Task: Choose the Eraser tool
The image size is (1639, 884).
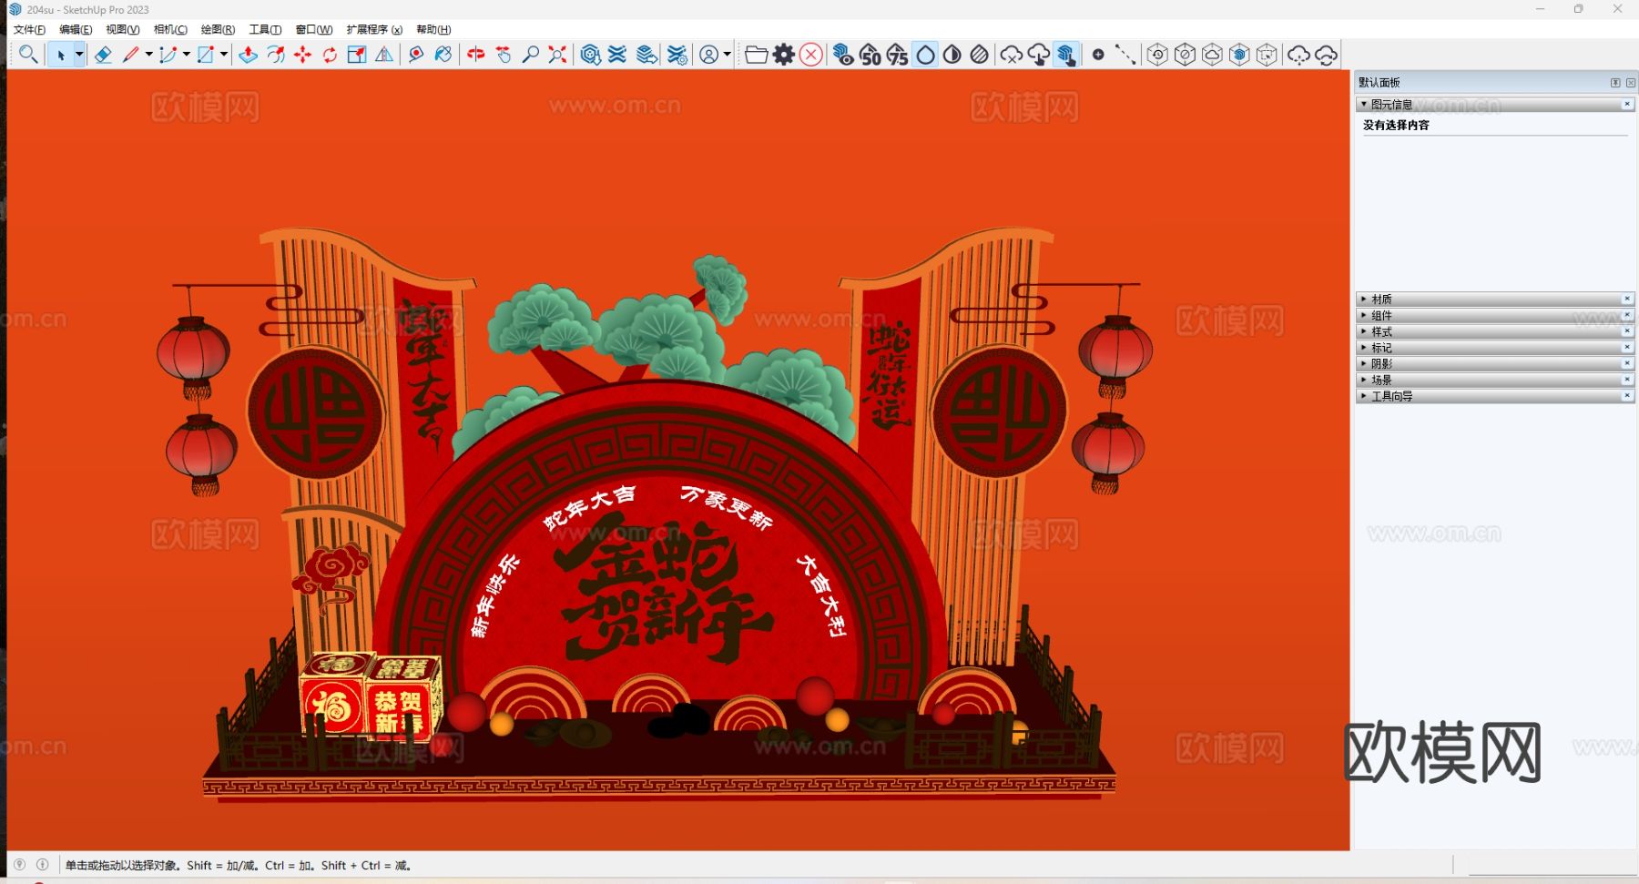Action: pyautogui.click(x=103, y=55)
